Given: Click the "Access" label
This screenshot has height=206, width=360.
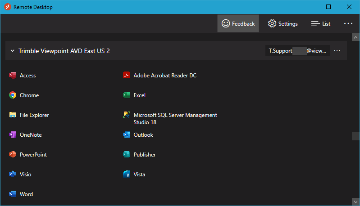Looking at the screenshot, I should pos(28,76).
